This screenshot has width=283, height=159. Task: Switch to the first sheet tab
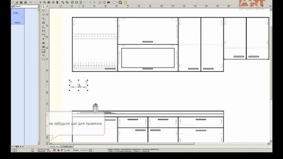[x=54, y=146]
